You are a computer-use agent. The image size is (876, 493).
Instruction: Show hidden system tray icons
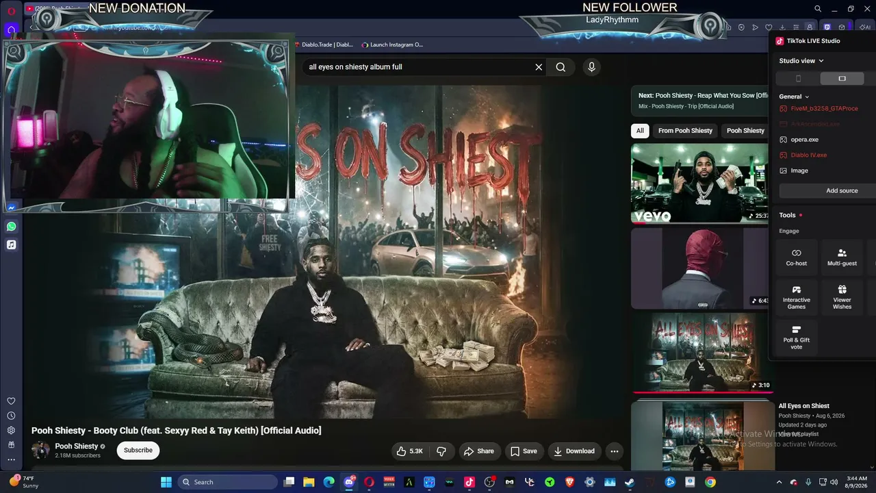coord(779,482)
